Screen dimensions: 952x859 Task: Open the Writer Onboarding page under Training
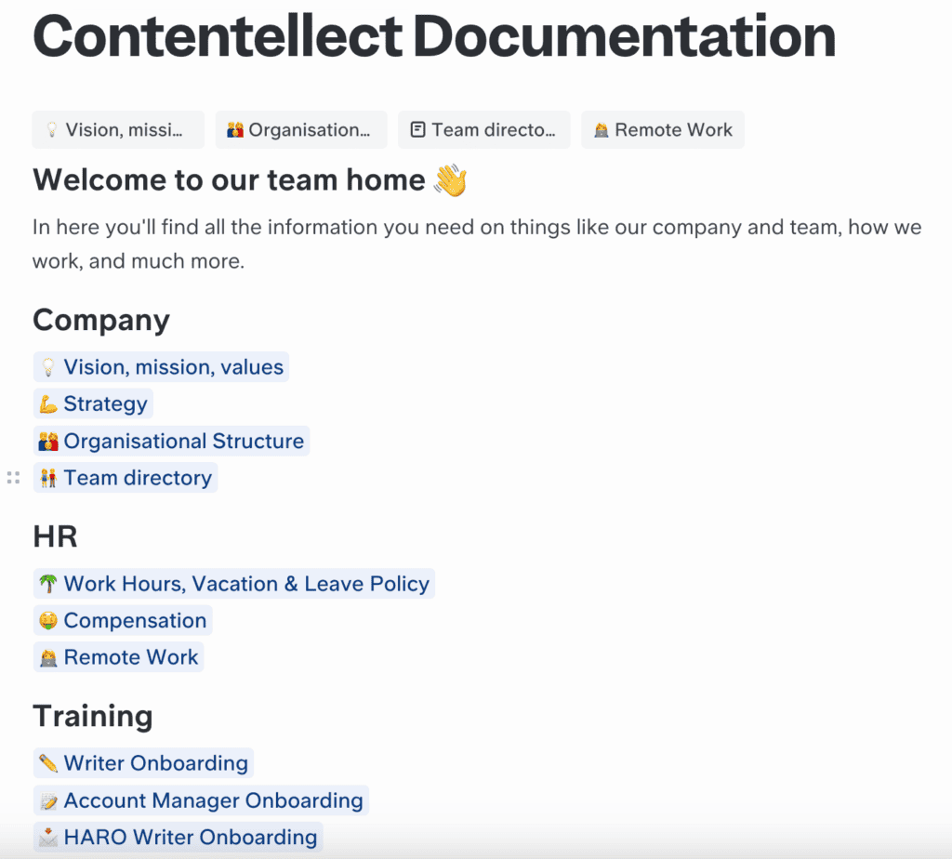click(x=153, y=762)
